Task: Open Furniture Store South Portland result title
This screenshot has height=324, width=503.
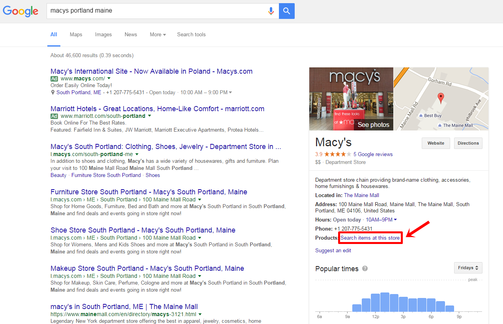Action: (x=149, y=192)
